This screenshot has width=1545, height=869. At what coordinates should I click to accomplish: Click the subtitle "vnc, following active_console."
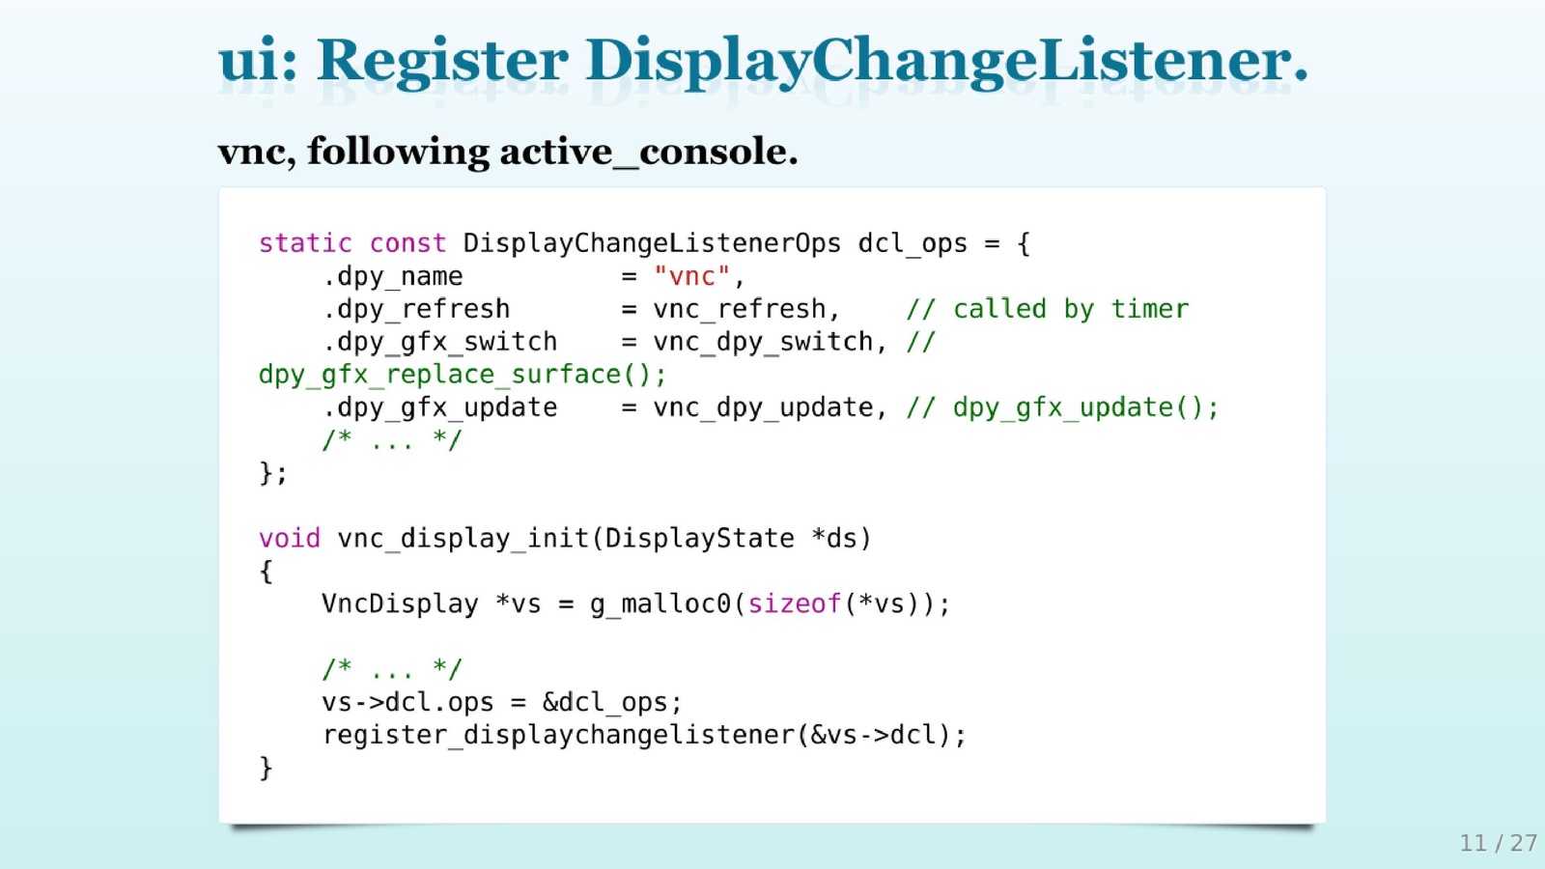[x=508, y=152]
